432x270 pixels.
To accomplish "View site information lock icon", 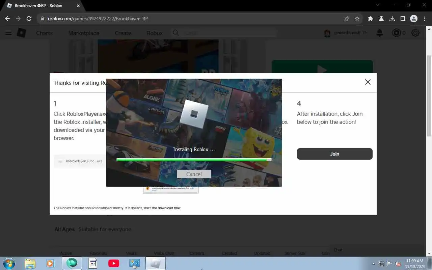I will point(43,19).
